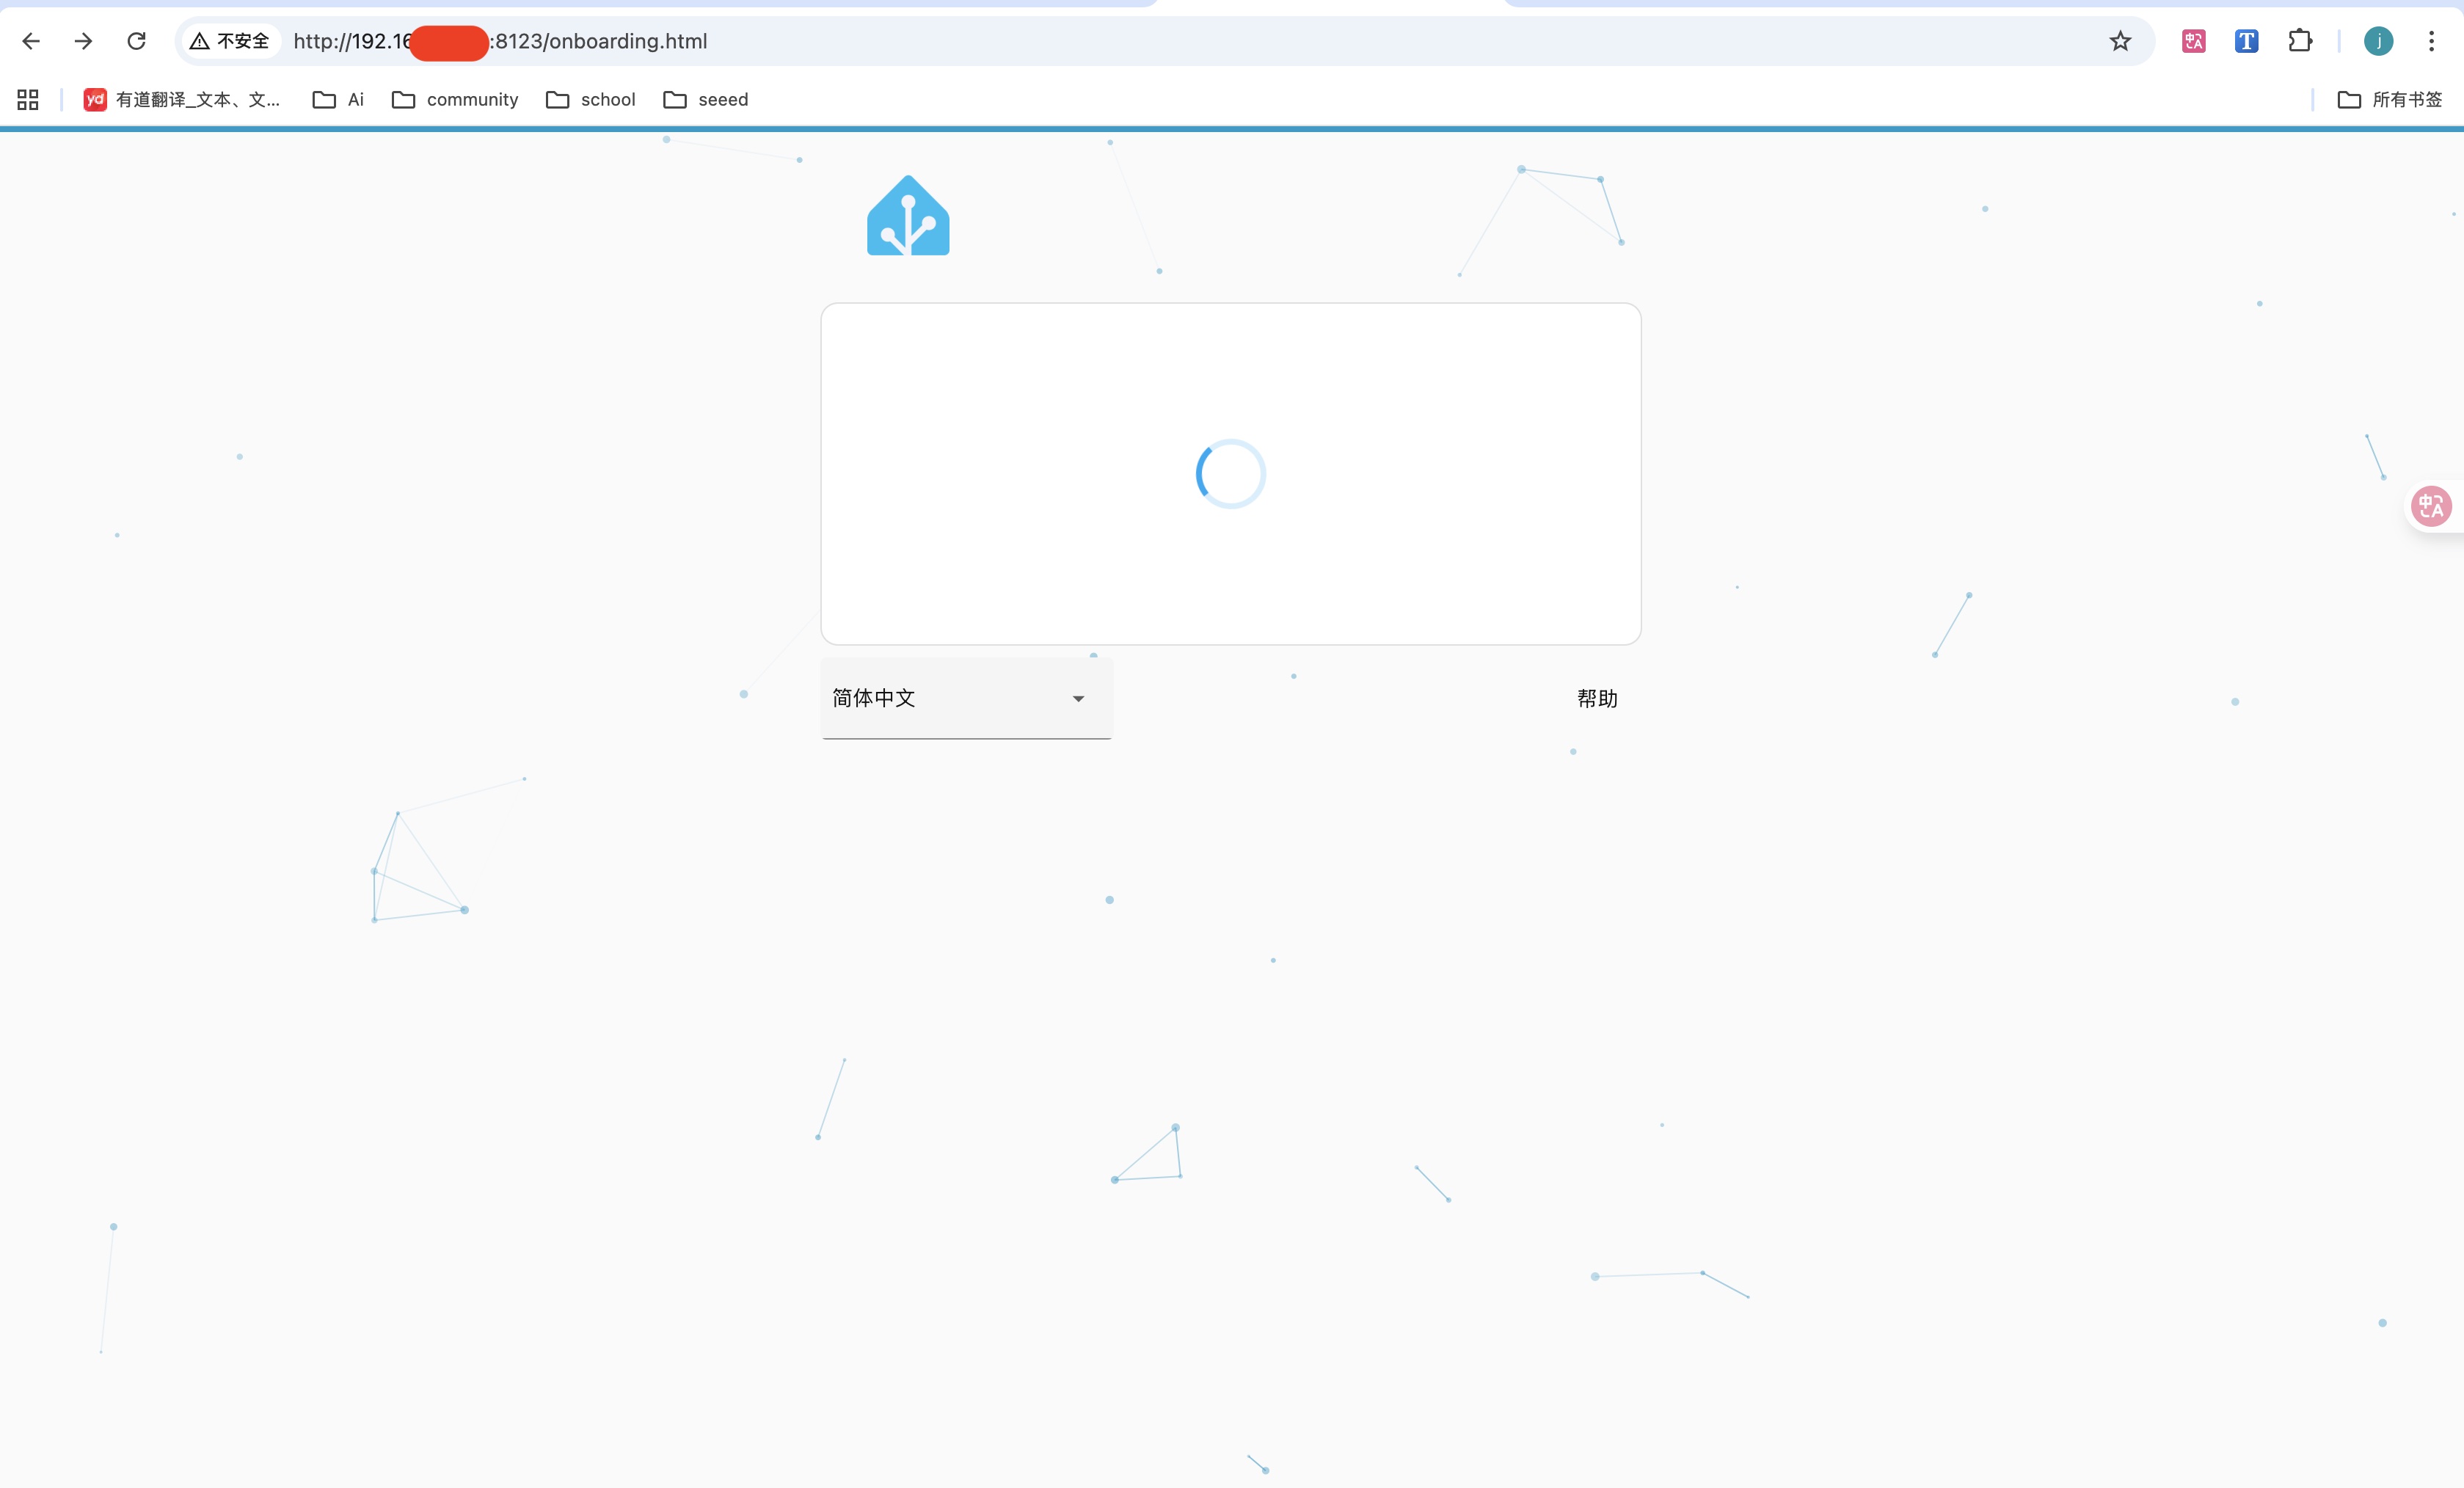2464x1488 pixels.
Task: Open the Chrome apps grid icon
Action: (28, 99)
